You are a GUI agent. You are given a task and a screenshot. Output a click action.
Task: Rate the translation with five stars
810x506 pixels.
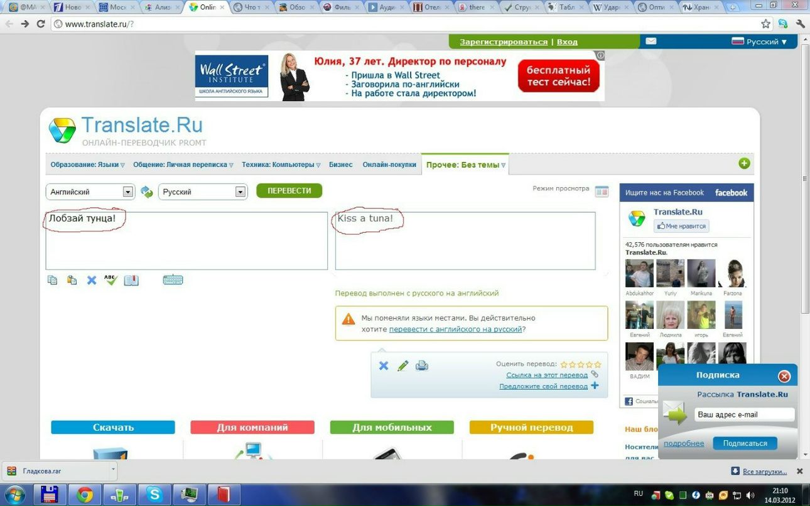coord(598,364)
